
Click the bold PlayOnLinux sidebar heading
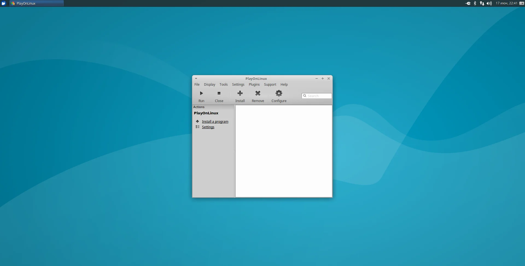(x=206, y=113)
